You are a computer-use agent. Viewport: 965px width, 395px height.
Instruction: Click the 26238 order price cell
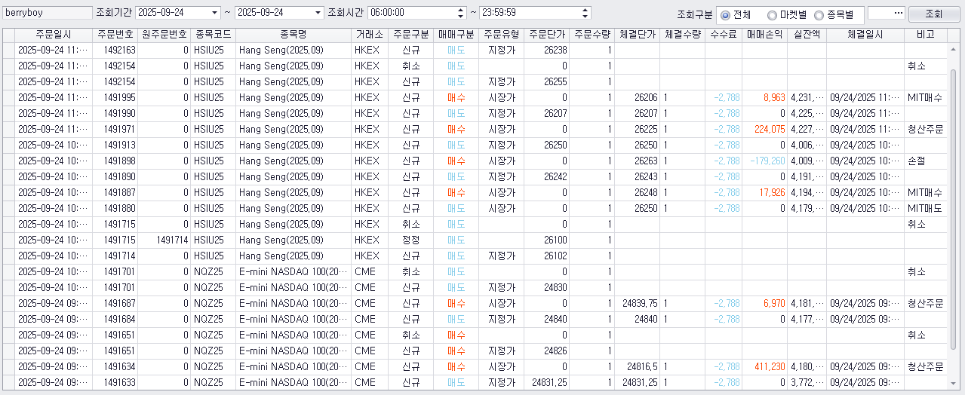coord(546,50)
